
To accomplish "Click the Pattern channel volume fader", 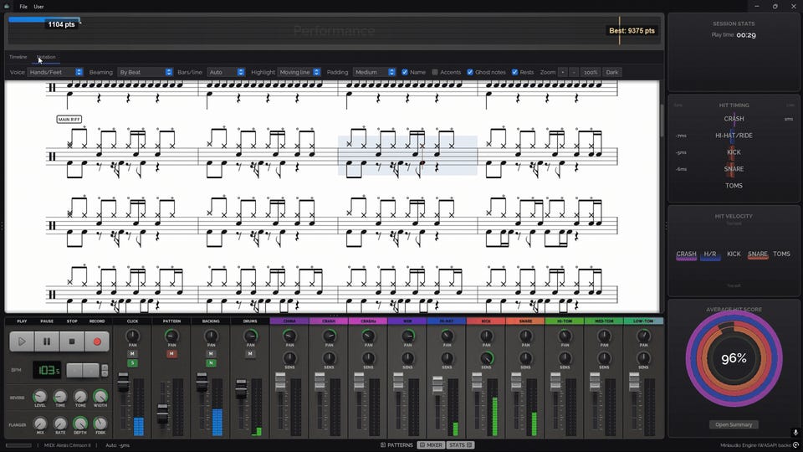I will click(x=162, y=414).
